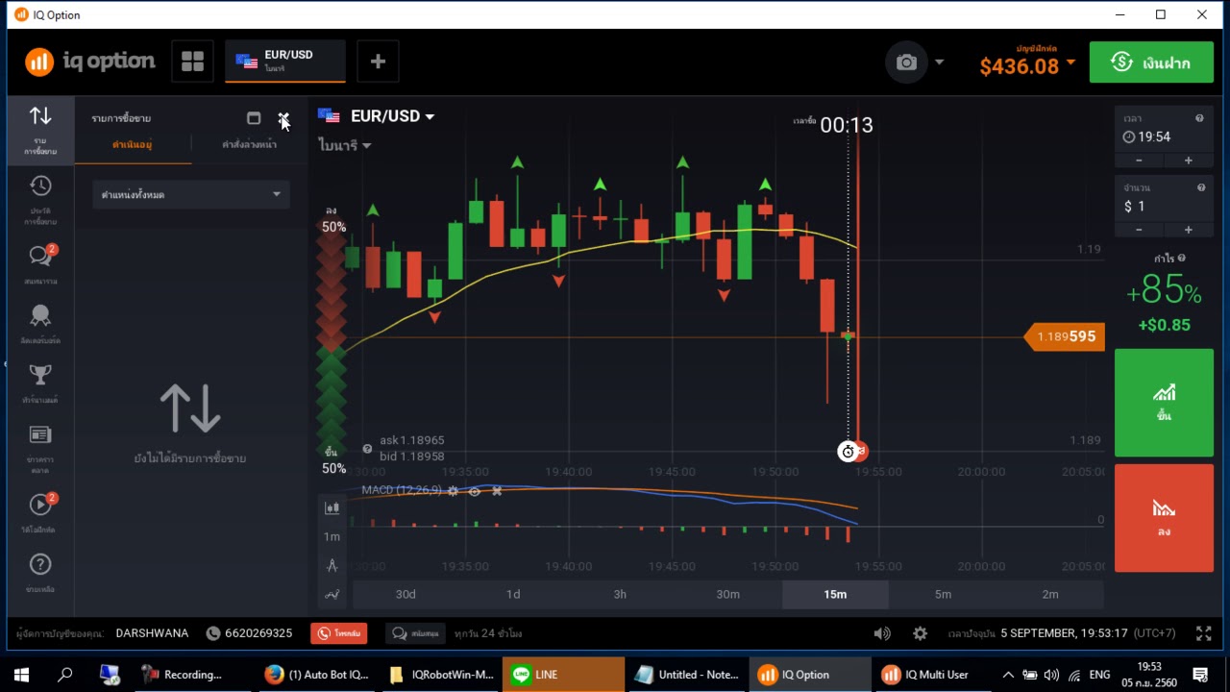
Task: Open the Untitled Notepad taskbar item
Action: coord(686,675)
